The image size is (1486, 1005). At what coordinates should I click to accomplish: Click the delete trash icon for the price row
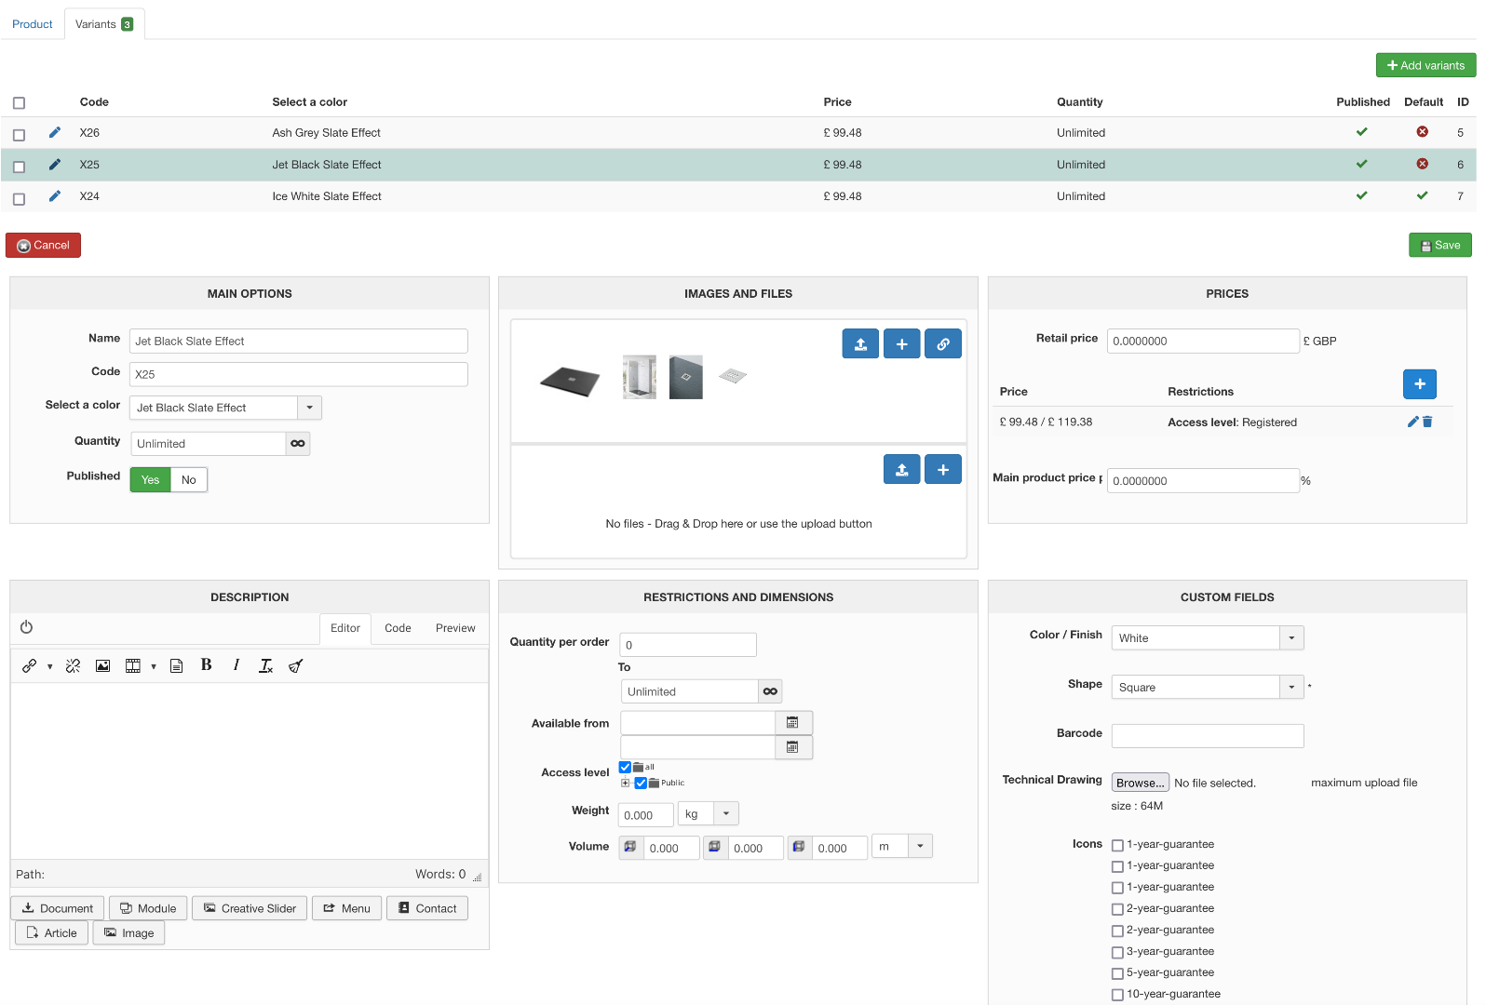(1427, 422)
